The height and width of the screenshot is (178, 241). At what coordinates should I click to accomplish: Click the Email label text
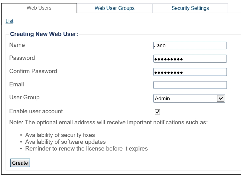pos(17,84)
